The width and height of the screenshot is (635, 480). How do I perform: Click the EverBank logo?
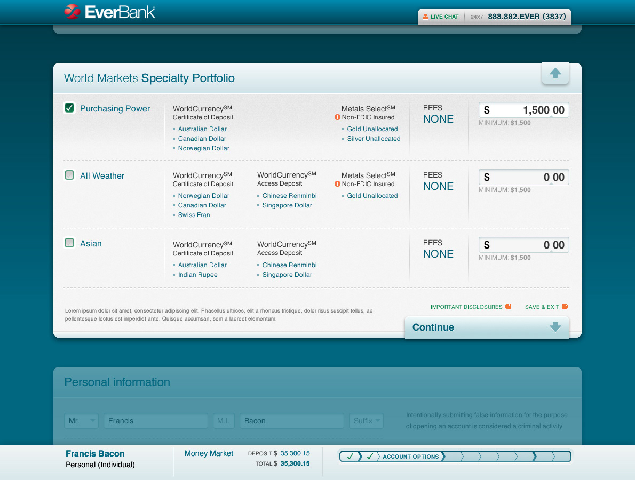coord(110,12)
